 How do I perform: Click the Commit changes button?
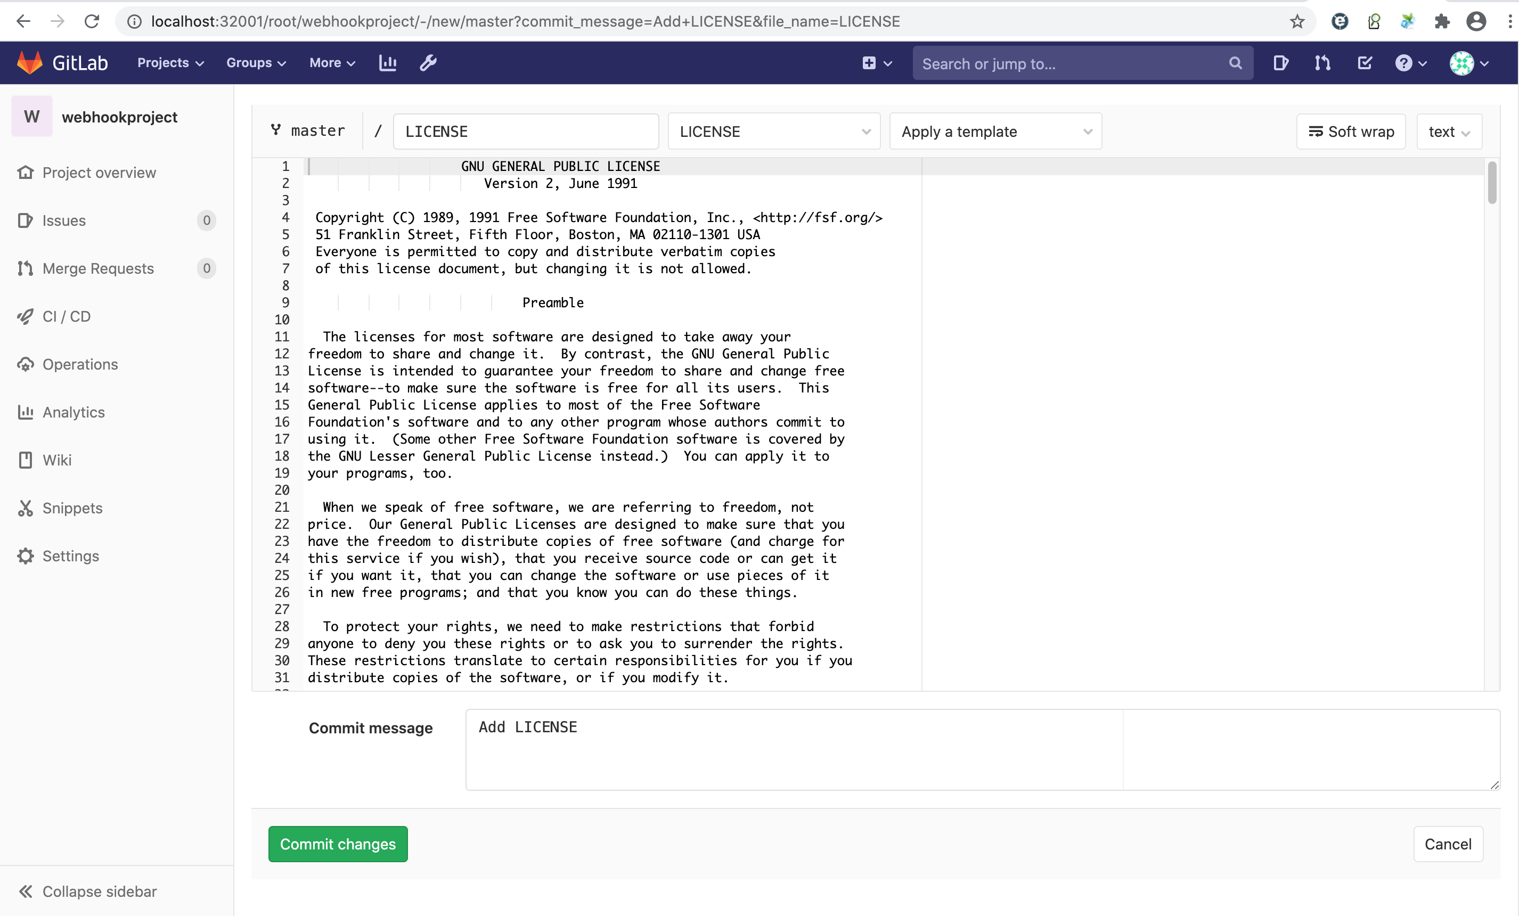pyautogui.click(x=338, y=844)
